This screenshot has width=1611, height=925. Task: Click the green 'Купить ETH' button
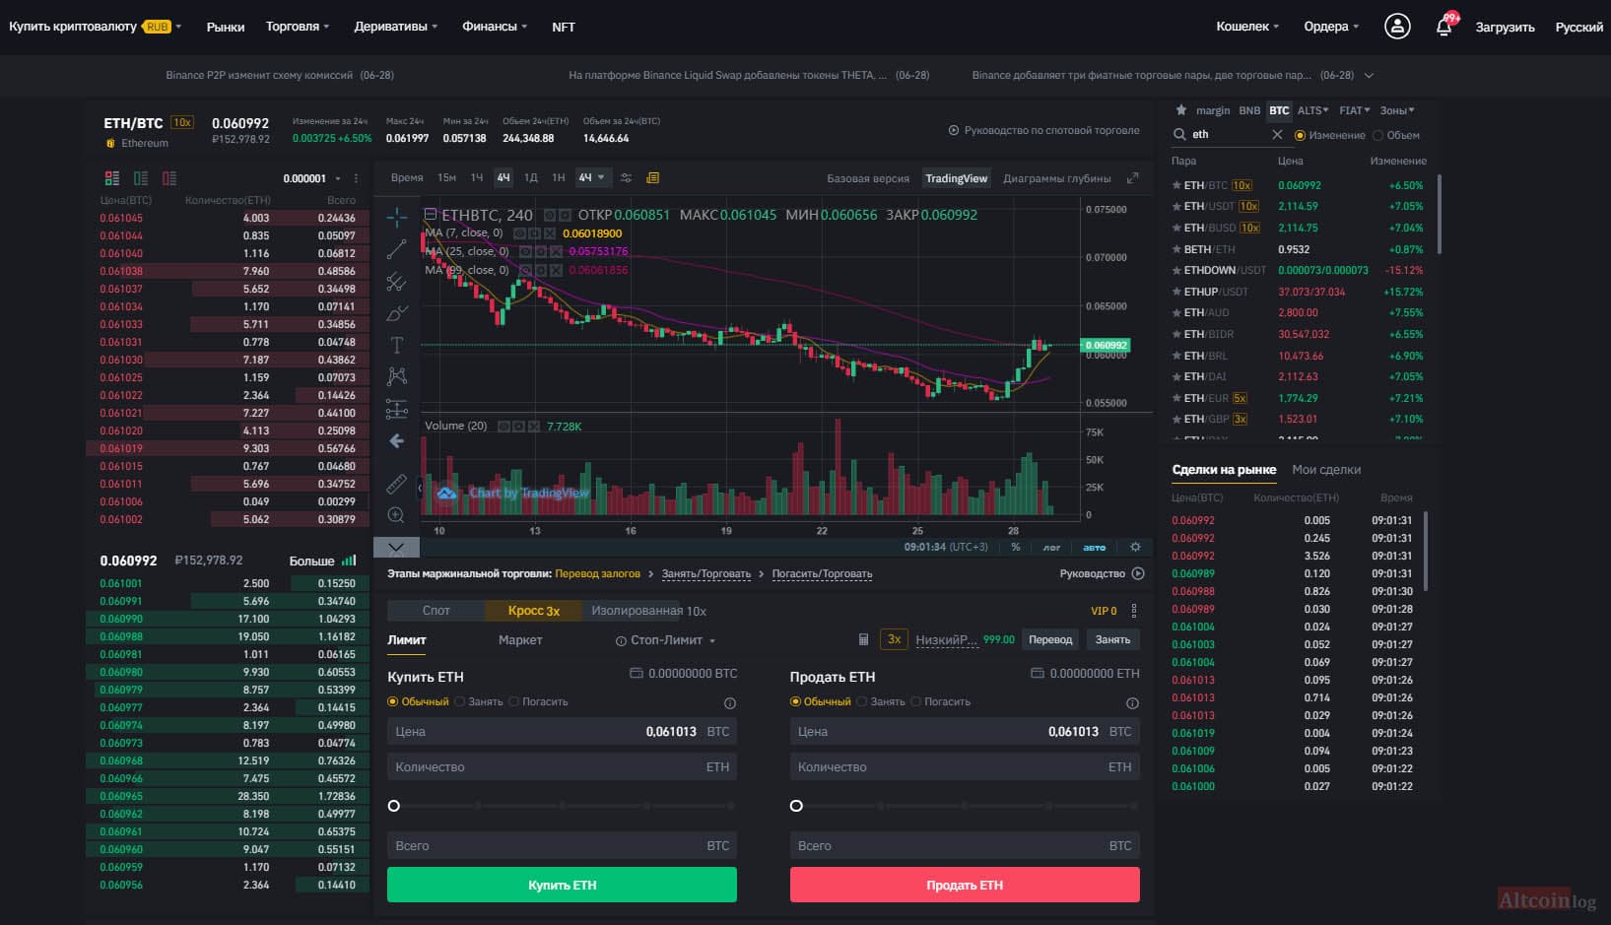pos(562,885)
